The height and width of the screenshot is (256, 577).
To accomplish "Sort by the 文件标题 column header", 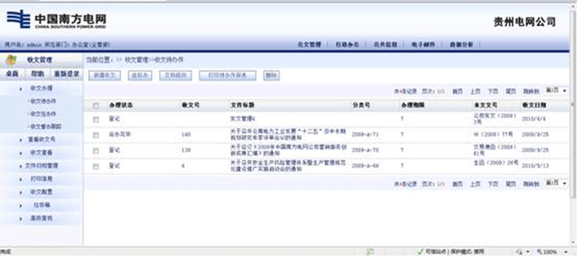I will (242, 105).
